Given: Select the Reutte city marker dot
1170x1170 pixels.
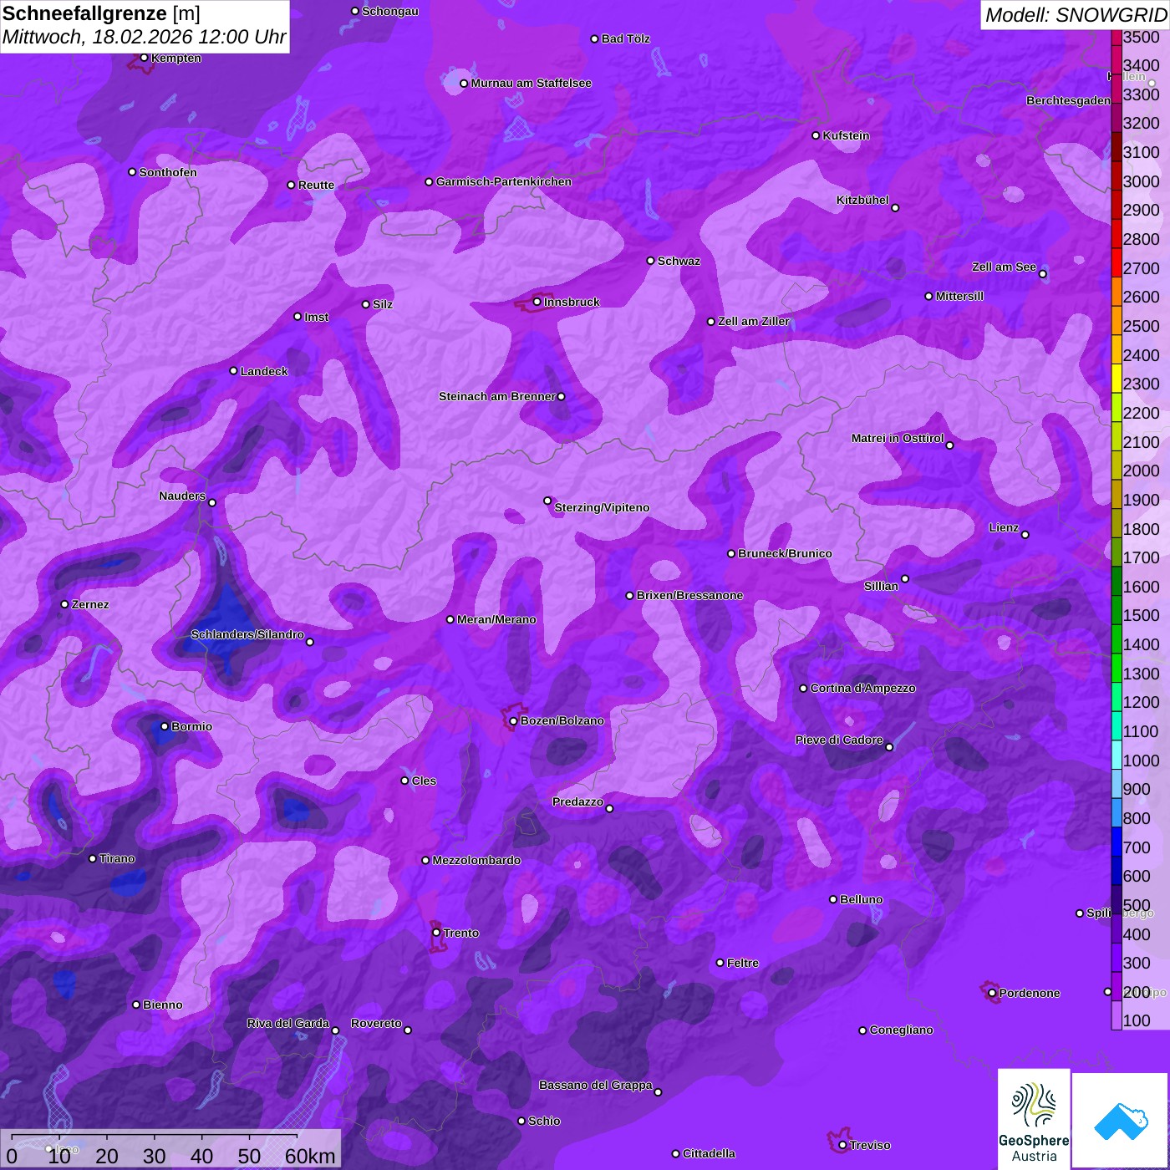Looking at the screenshot, I should [x=292, y=185].
